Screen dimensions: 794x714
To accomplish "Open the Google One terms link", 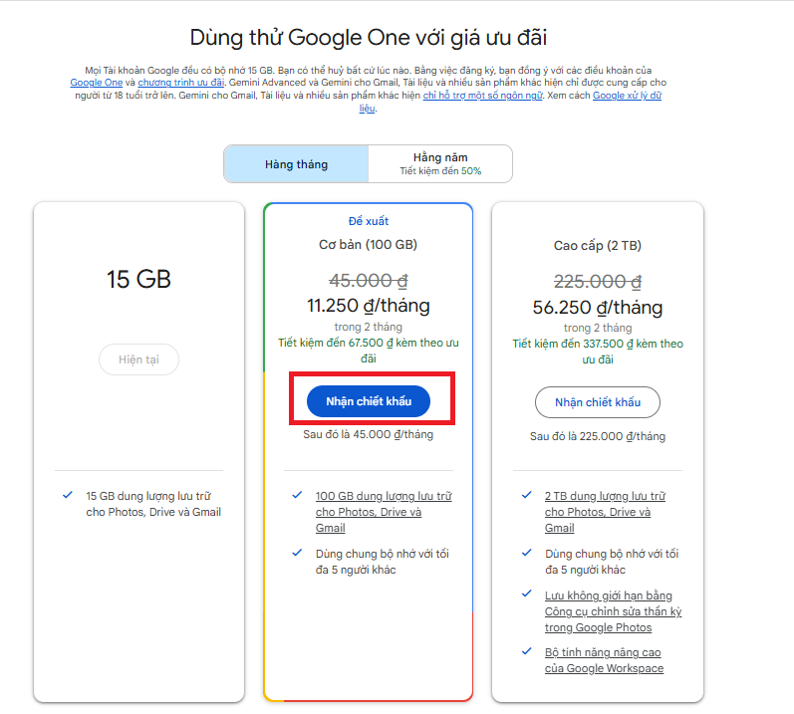I will click(x=97, y=83).
